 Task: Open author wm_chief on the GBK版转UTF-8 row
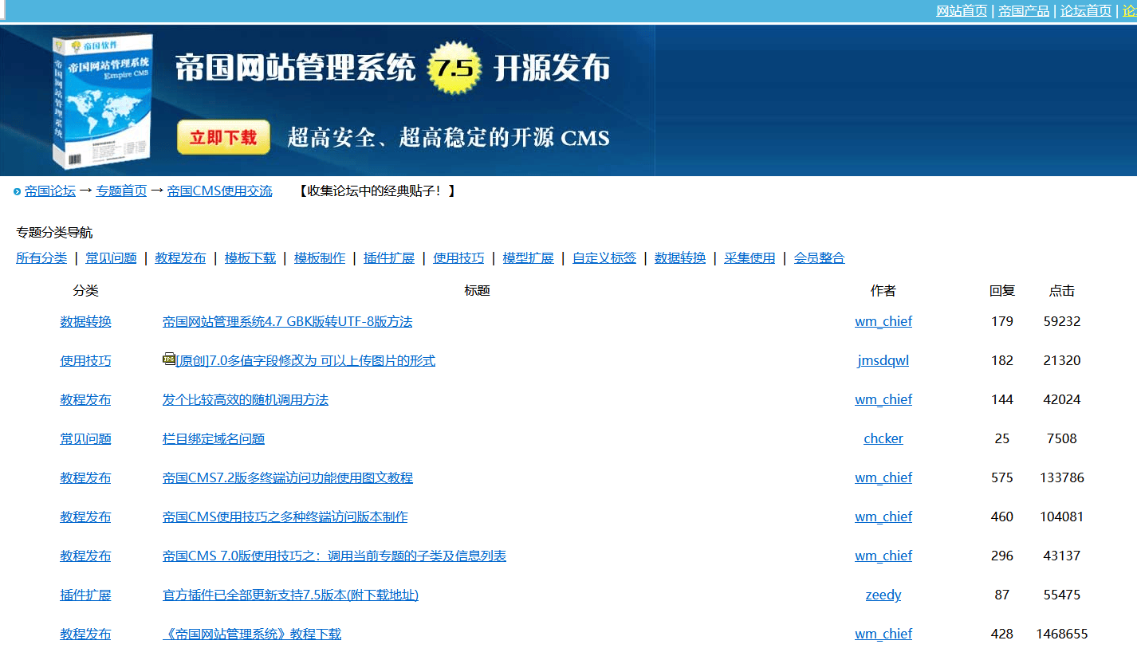click(883, 322)
